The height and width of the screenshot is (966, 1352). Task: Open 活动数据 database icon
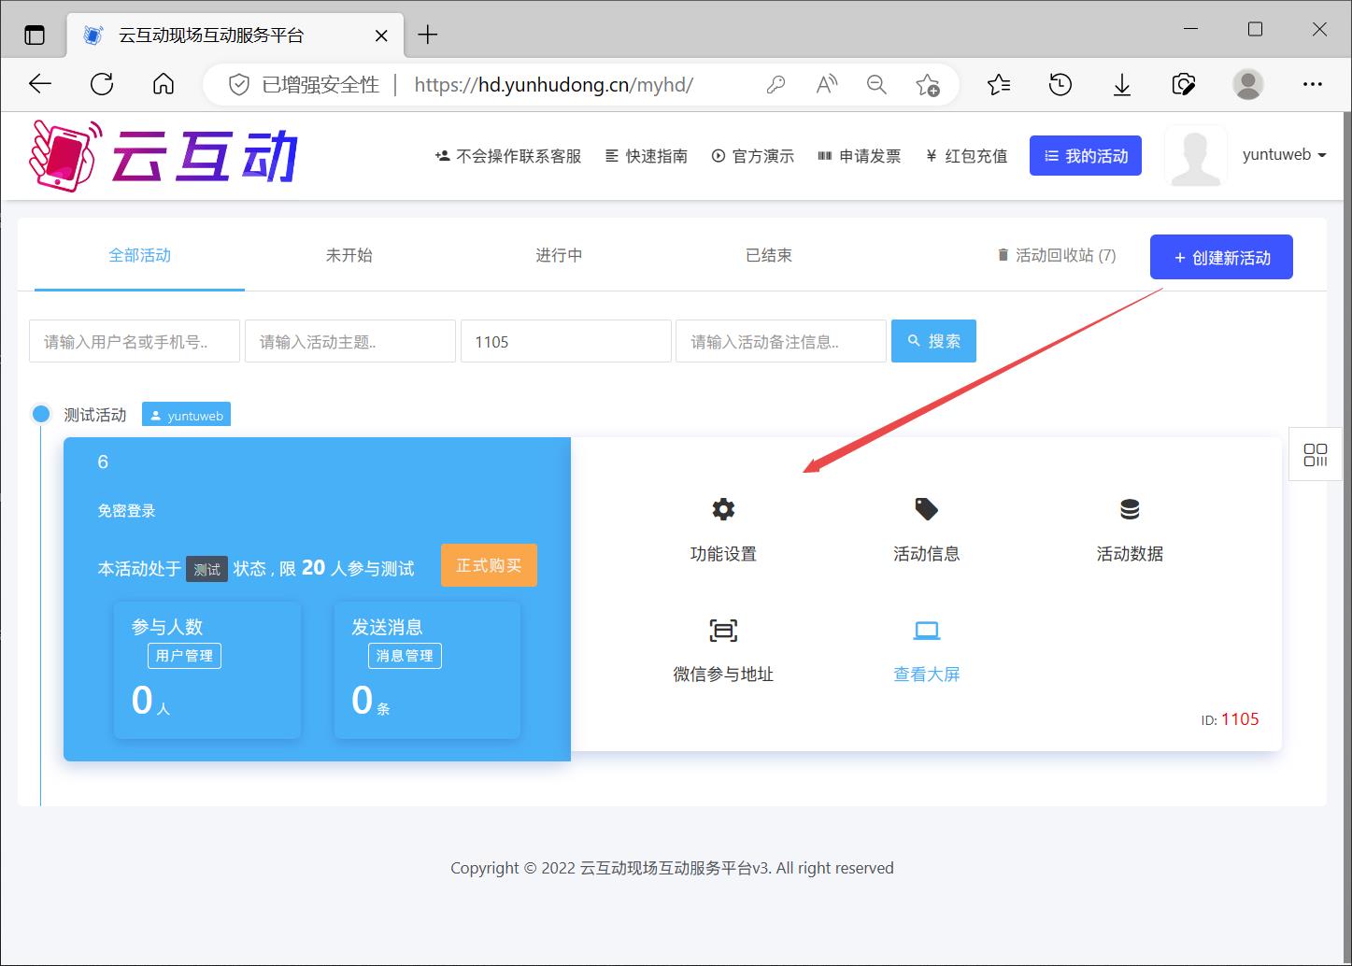(1130, 509)
